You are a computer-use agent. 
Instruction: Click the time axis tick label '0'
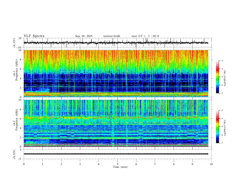24,164
